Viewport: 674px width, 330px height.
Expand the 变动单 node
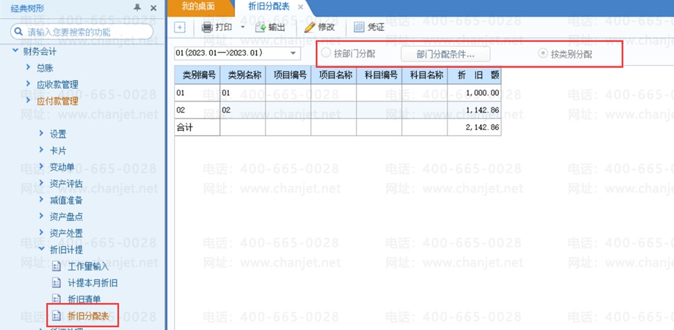(41, 166)
